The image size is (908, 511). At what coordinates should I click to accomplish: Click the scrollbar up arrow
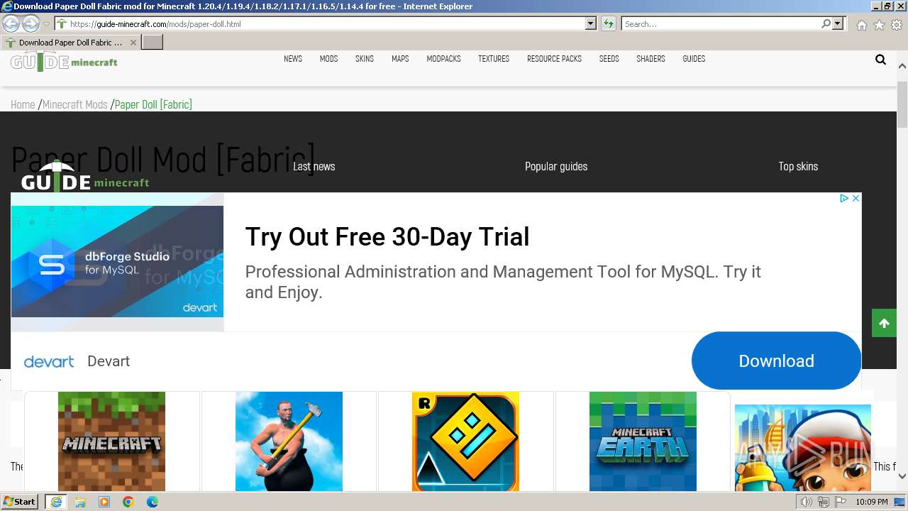(902, 65)
